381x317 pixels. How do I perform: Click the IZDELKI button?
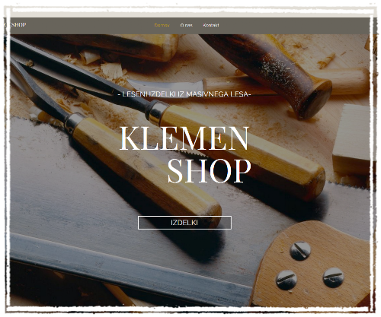point(184,223)
